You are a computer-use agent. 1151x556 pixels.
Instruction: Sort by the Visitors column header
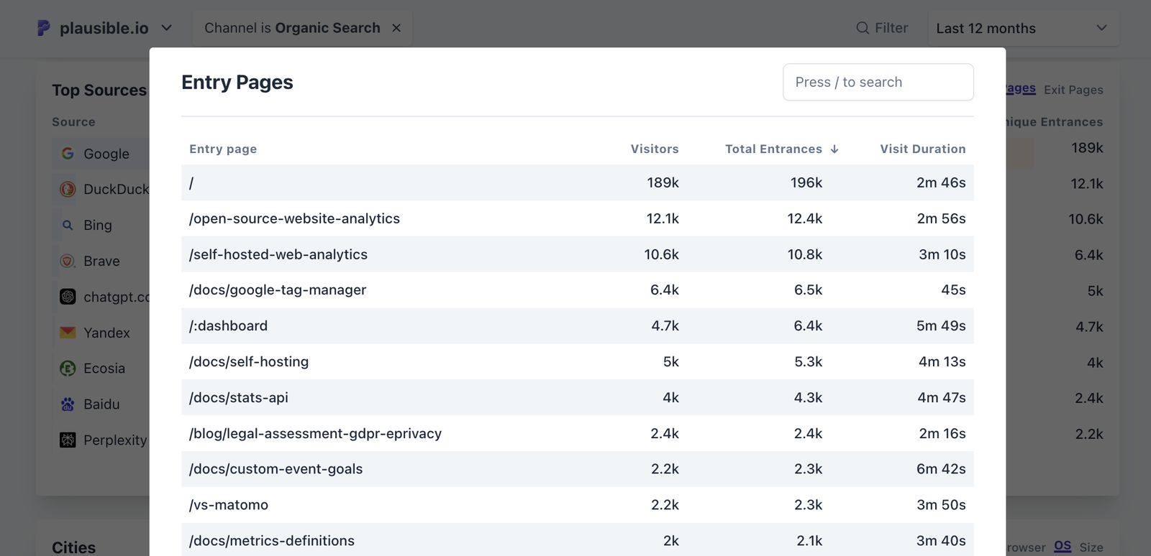655,149
